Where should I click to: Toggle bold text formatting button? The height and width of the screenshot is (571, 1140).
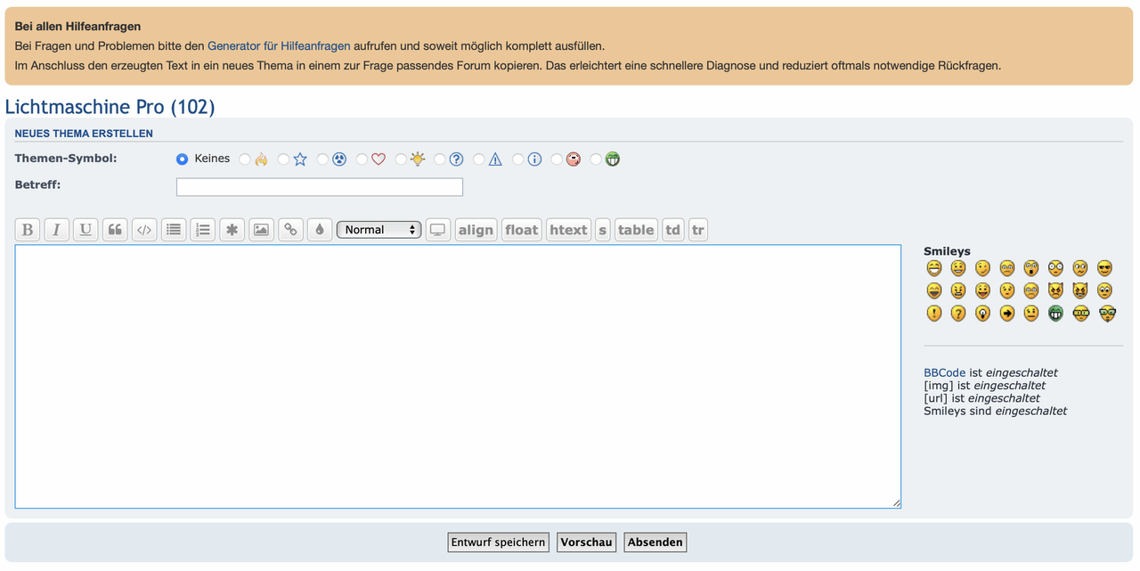28,230
